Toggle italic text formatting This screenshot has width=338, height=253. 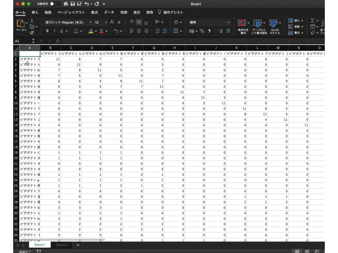click(54, 31)
